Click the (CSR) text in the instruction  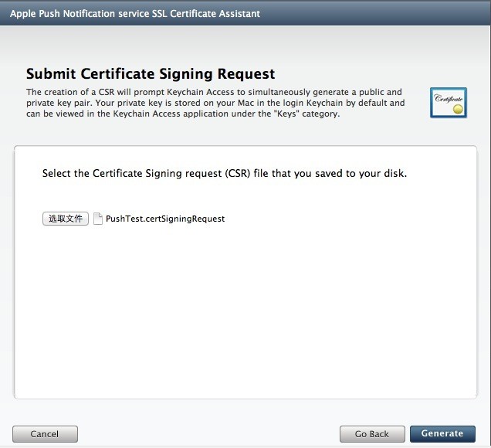pos(238,173)
